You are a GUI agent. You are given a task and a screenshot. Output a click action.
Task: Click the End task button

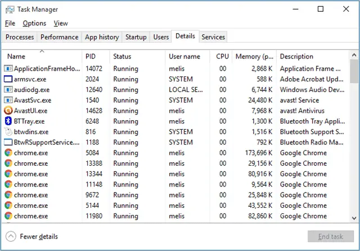pyautogui.click(x=331, y=236)
